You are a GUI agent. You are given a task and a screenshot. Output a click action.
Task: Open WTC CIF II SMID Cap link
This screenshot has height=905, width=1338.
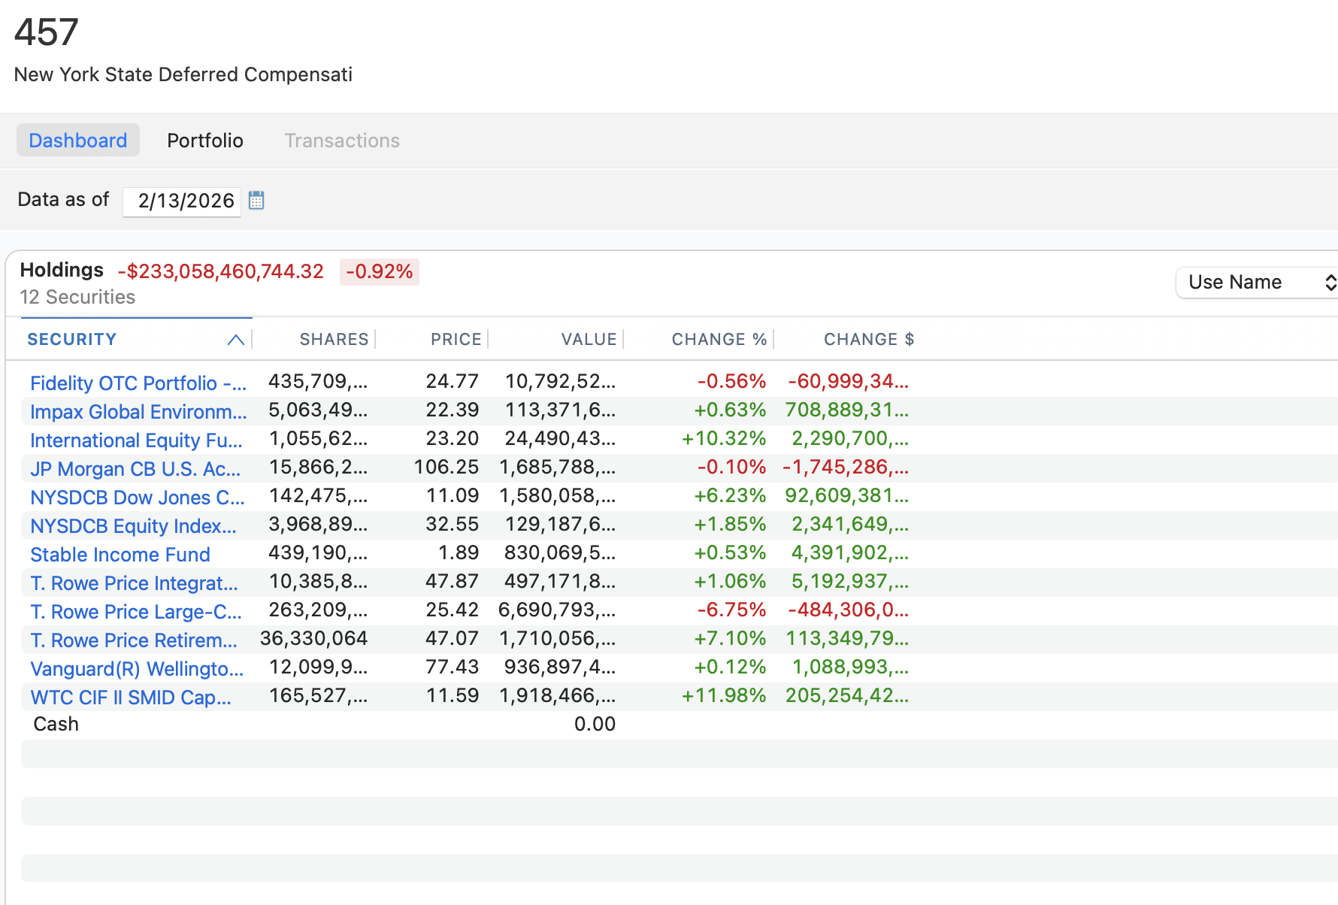131,698
